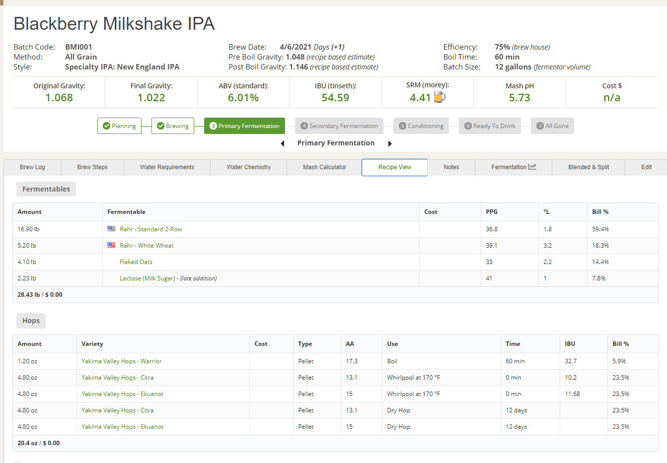The image size is (667, 463).
Task: Click the left arrow beside Primary Fermentation
Action: point(283,143)
